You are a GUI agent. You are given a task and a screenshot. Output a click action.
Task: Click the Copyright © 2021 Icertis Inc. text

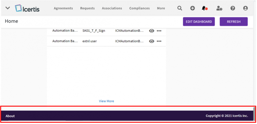[x=227, y=116]
